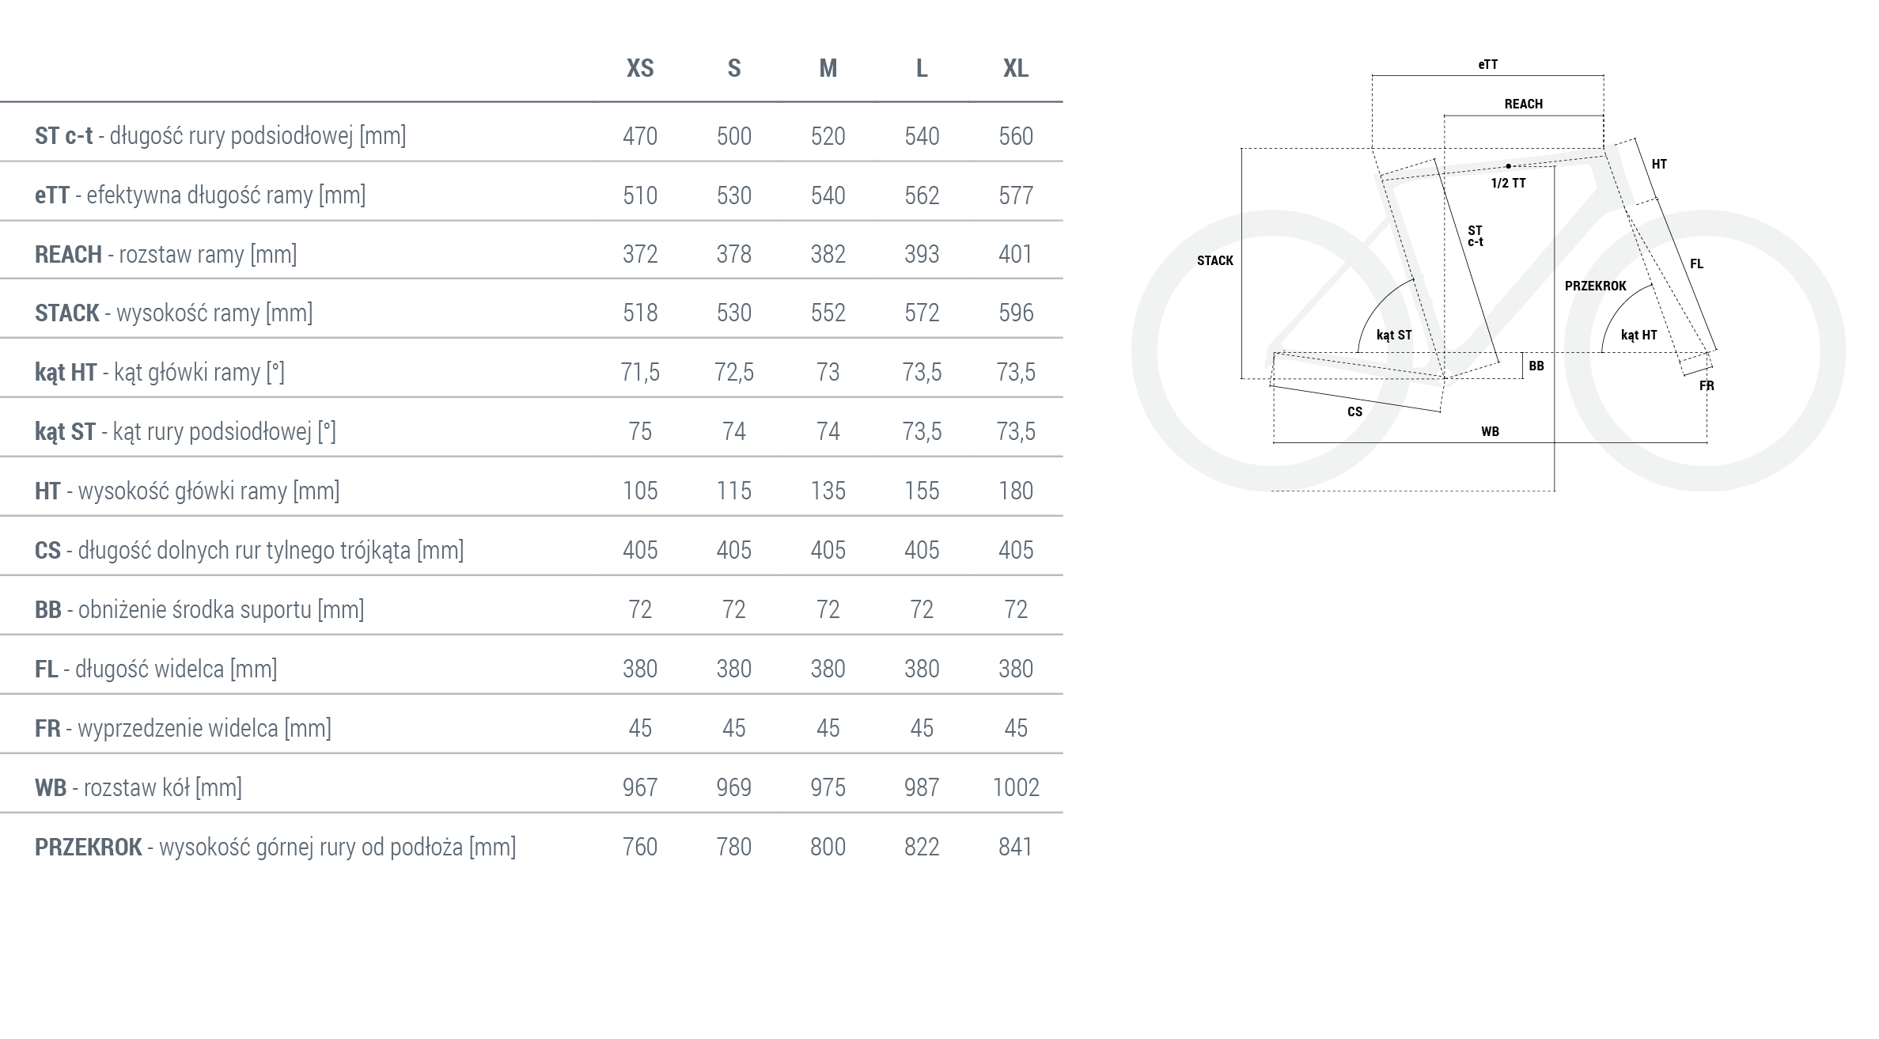Click the REACH label in bike diagram
The width and height of the screenshot is (1879, 1039).
tap(1523, 104)
